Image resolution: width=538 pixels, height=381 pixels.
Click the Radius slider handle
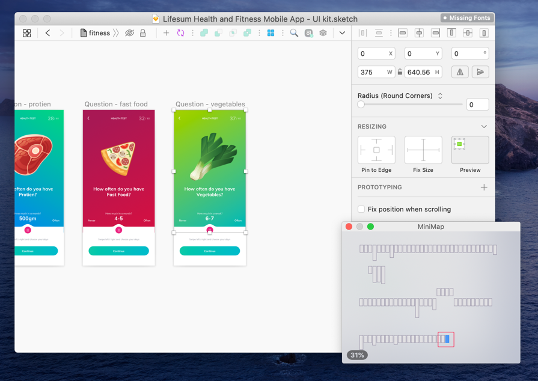[x=361, y=105]
